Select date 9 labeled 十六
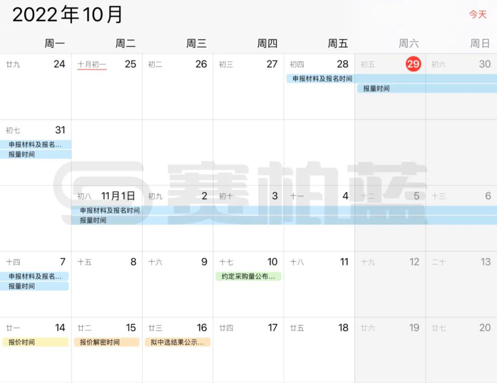The image size is (497, 383). tap(204, 262)
